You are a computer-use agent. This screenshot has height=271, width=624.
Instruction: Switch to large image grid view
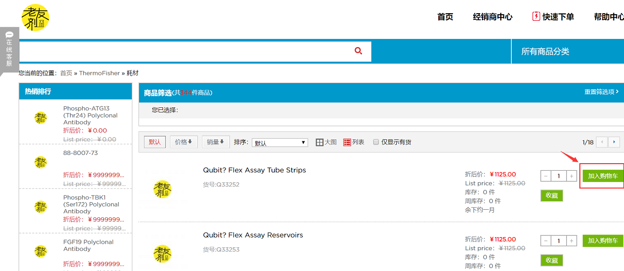326,142
